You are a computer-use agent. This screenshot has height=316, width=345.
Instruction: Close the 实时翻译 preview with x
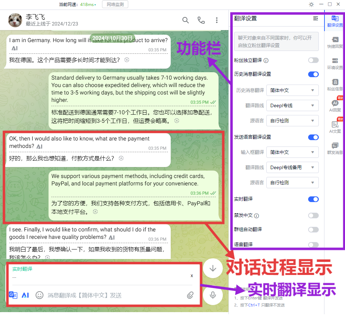(192, 276)
